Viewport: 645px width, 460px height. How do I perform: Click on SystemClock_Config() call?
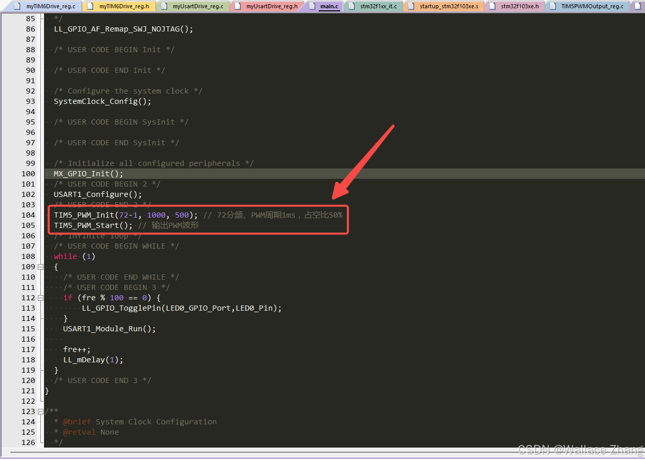(x=102, y=101)
